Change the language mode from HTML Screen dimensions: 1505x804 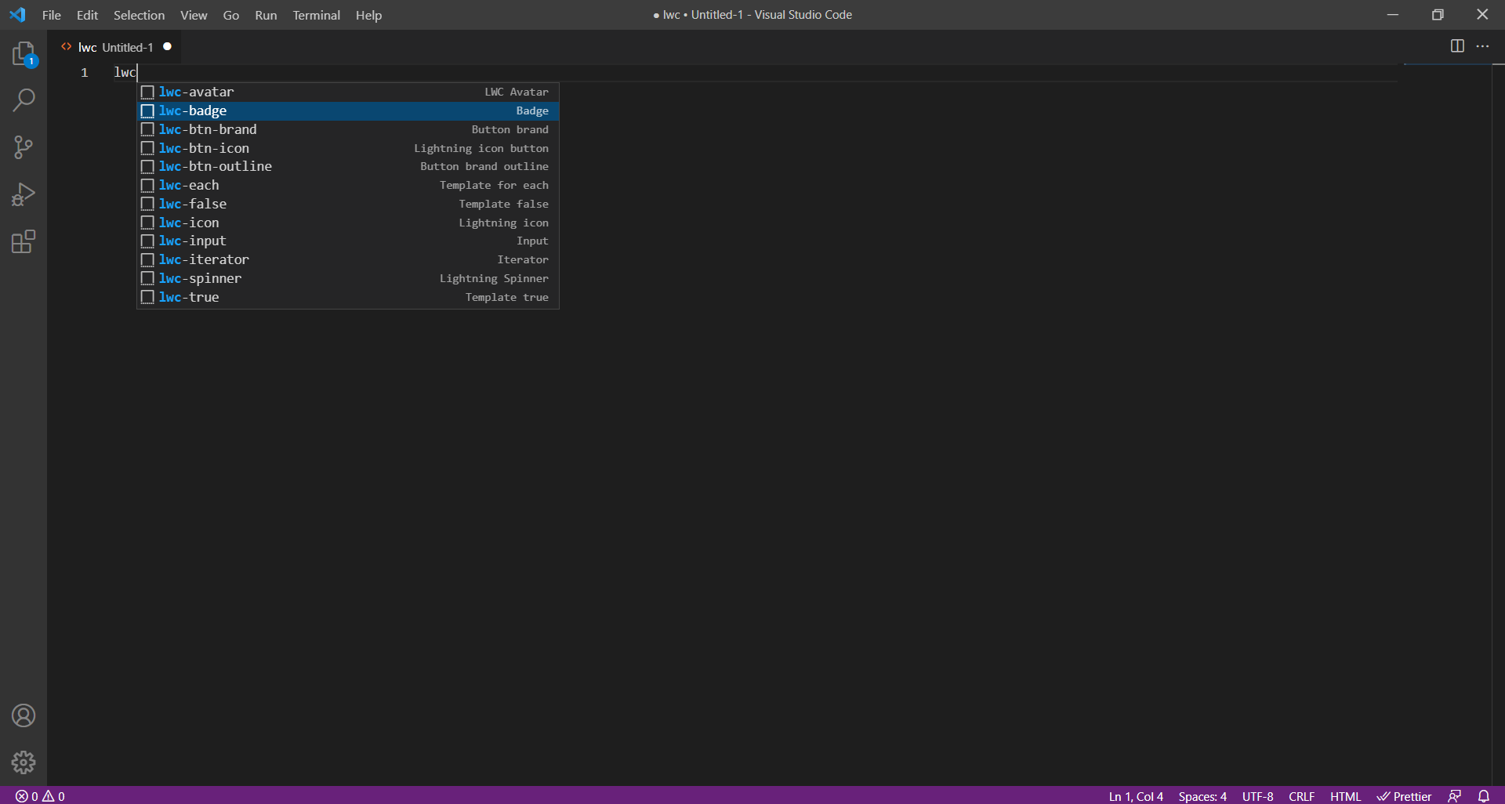click(x=1345, y=795)
